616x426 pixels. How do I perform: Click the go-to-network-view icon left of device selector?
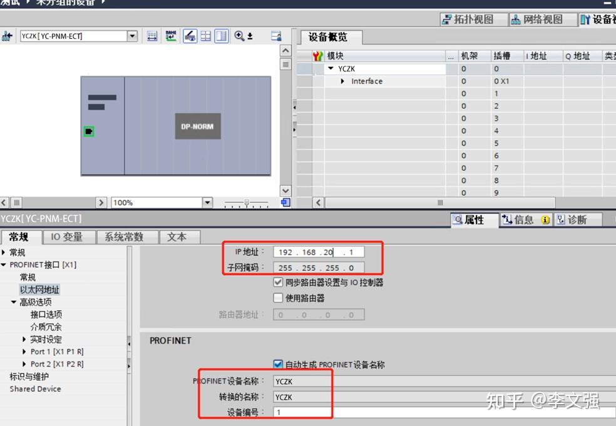coord(7,36)
